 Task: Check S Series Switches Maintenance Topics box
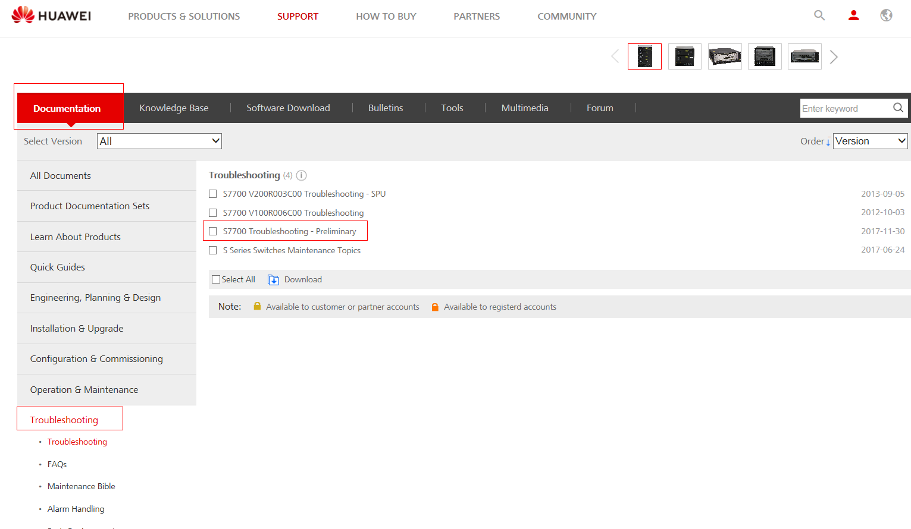pos(213,250)
